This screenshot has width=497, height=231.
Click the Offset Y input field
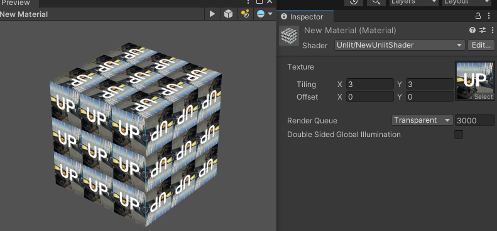(430, 96)
